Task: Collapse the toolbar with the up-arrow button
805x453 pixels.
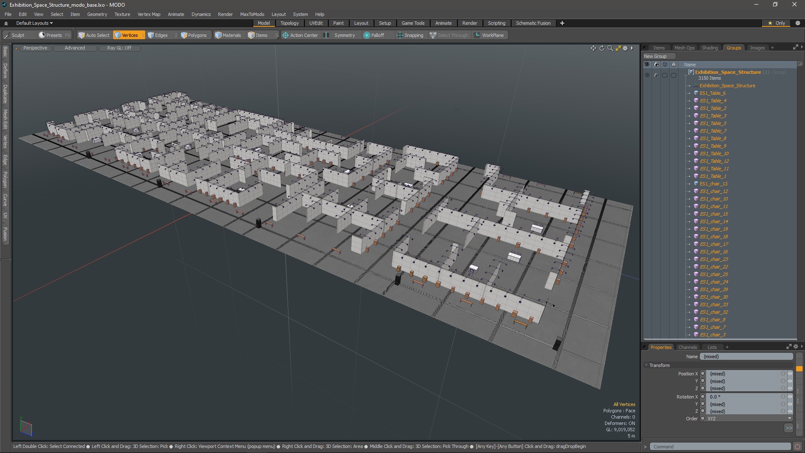Action: 6,23
